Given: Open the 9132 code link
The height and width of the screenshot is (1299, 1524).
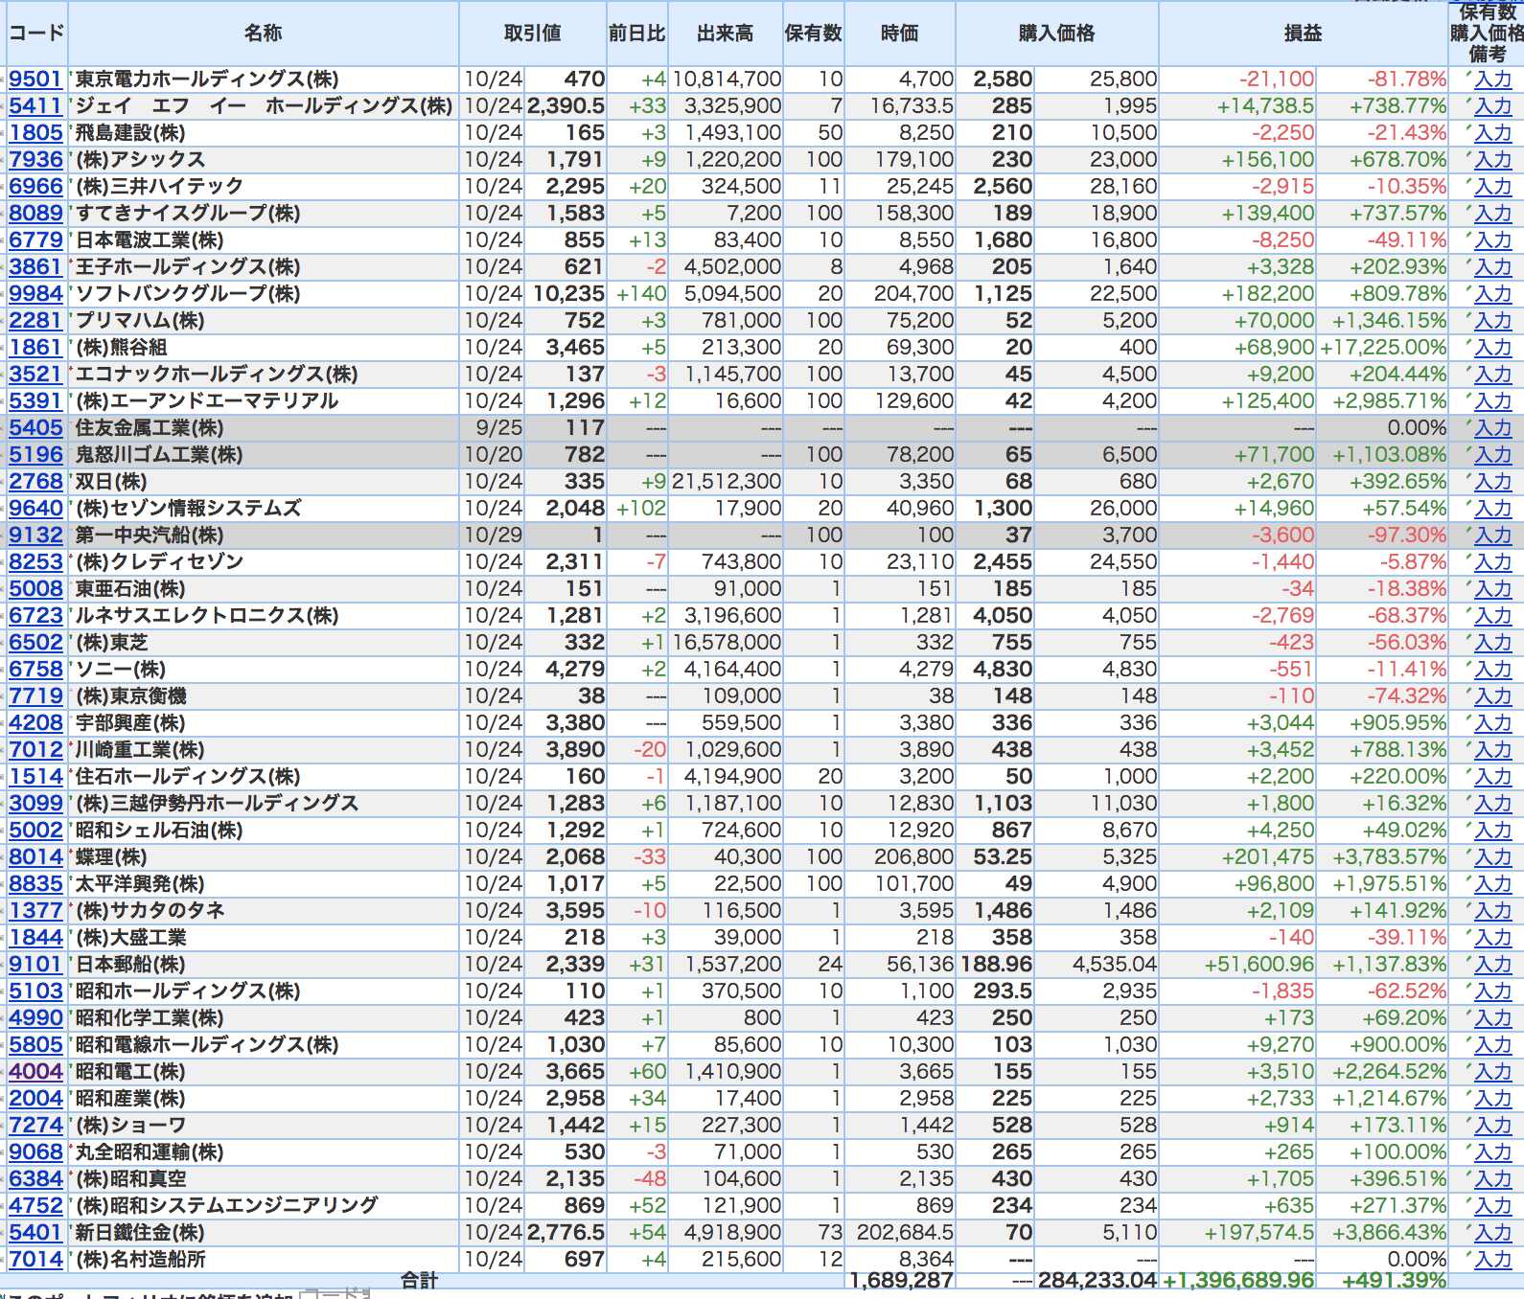Looking at the screenshot, I should 35,536.
